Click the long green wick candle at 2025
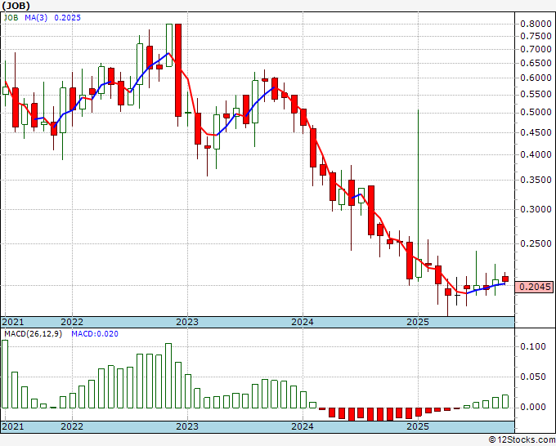Image resolution: width=556 pixels, height=446 pixels. pyautogui.click(x=419, y=195)
